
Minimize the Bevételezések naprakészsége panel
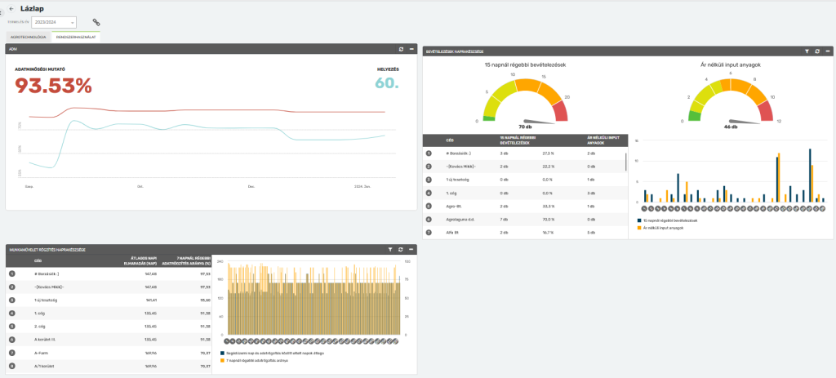pos(827,51)
